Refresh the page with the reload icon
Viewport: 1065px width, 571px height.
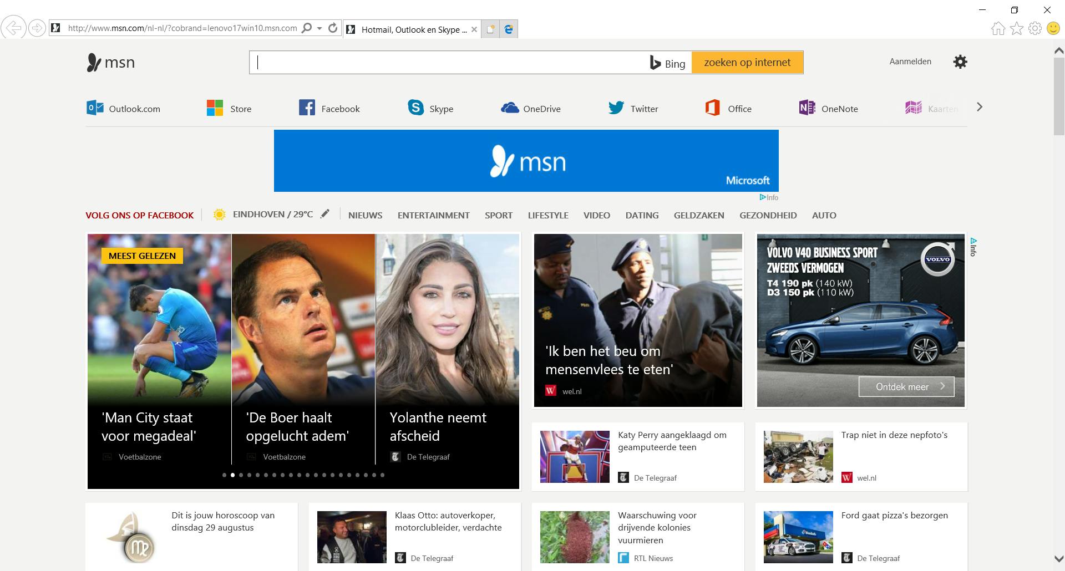coord(333,28)
